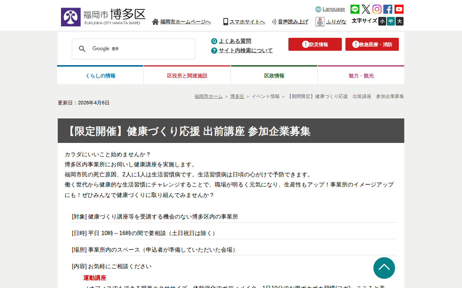Click the home icon next to 福岡市ホームページへ

155,22
